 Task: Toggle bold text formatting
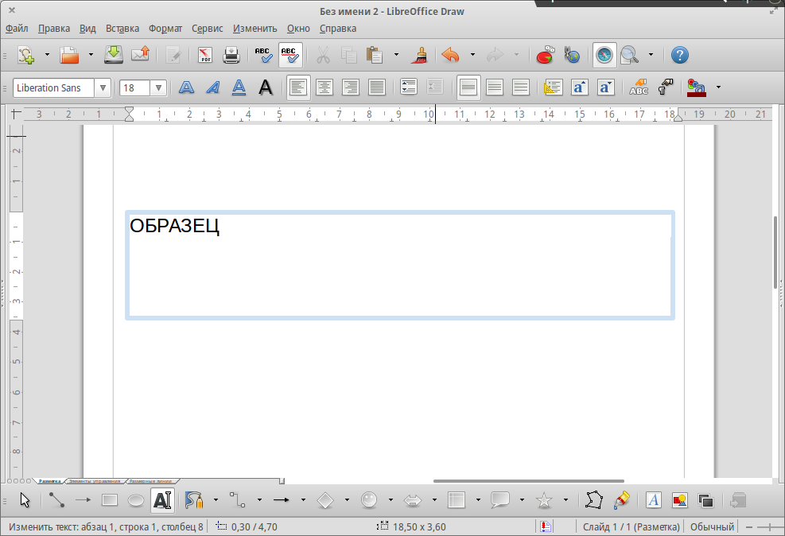[186, 88]
